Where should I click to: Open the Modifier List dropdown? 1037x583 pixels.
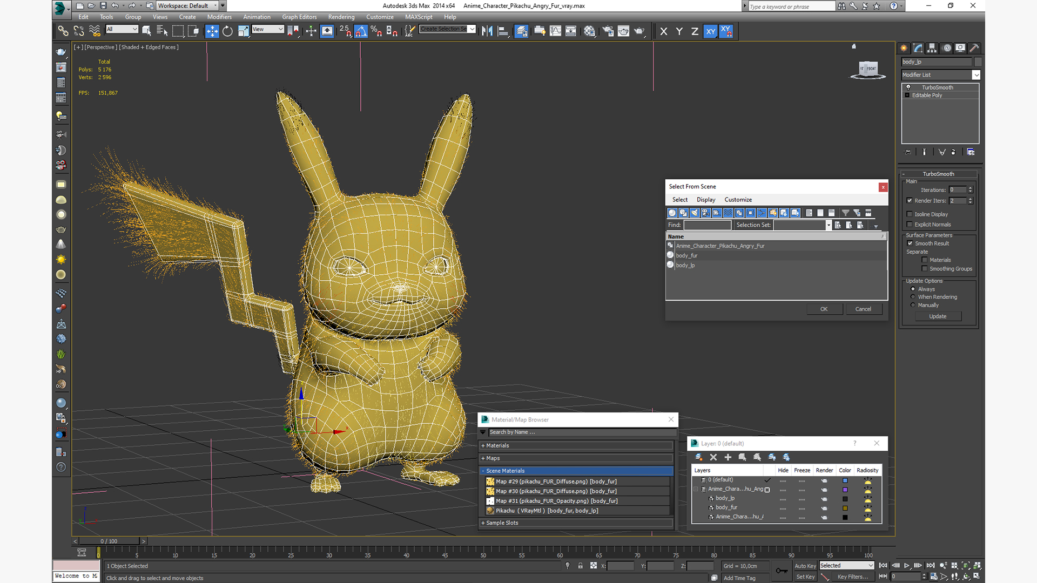pos(940,75)
